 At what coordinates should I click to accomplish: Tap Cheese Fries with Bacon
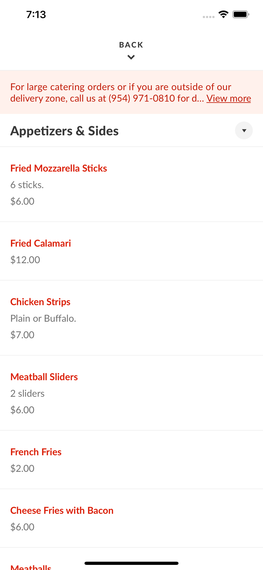pyautogui.click(x=62, y=510)
